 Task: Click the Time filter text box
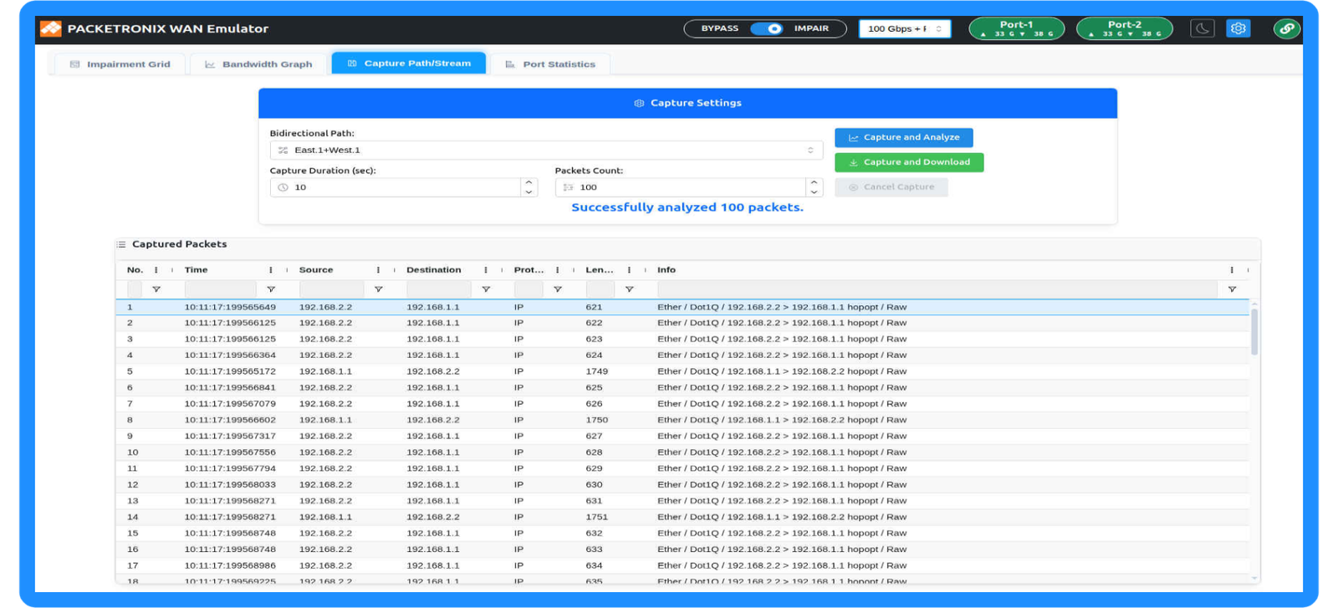coord(221,289)
